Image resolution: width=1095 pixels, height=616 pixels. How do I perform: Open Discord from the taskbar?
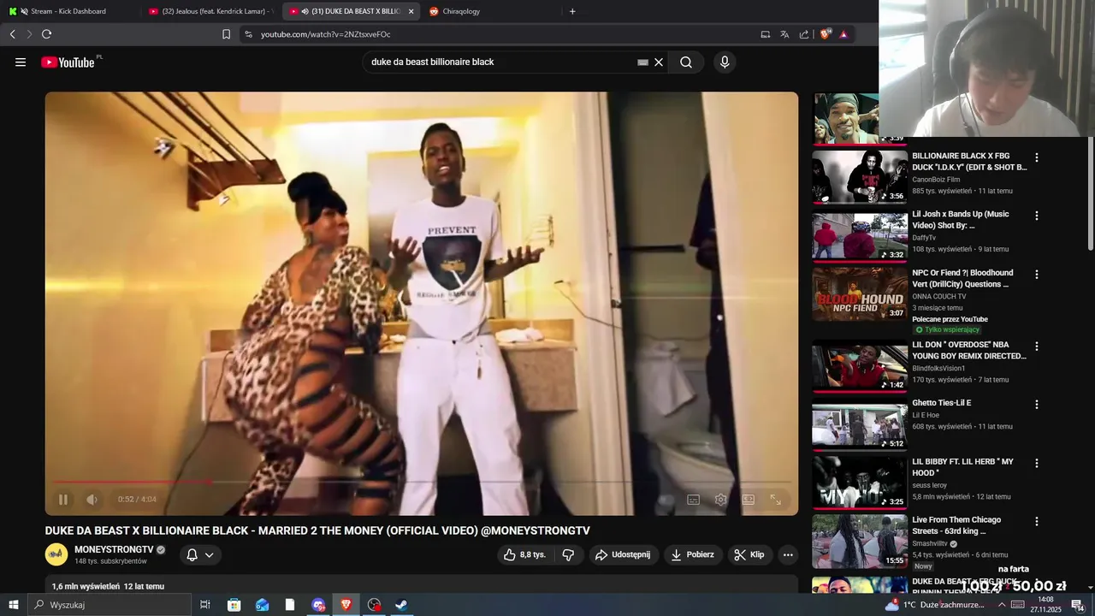[318, 605]
